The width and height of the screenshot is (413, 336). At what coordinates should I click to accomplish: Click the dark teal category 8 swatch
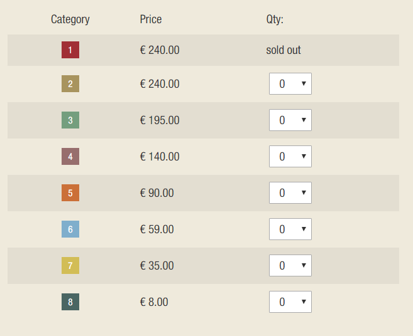[x=70, y=302]
